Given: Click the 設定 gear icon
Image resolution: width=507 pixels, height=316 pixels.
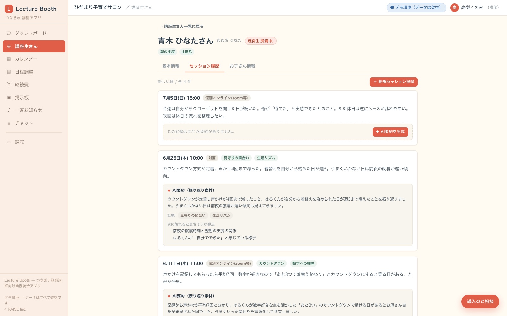Looking at the screenshot, I should [9, 142].
